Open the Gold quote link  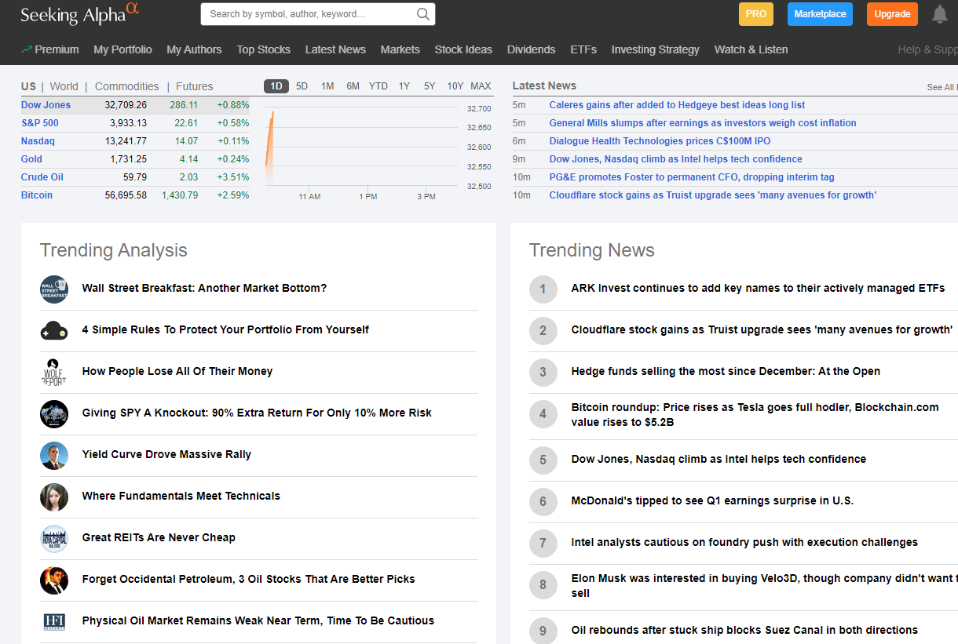[31, 159]
